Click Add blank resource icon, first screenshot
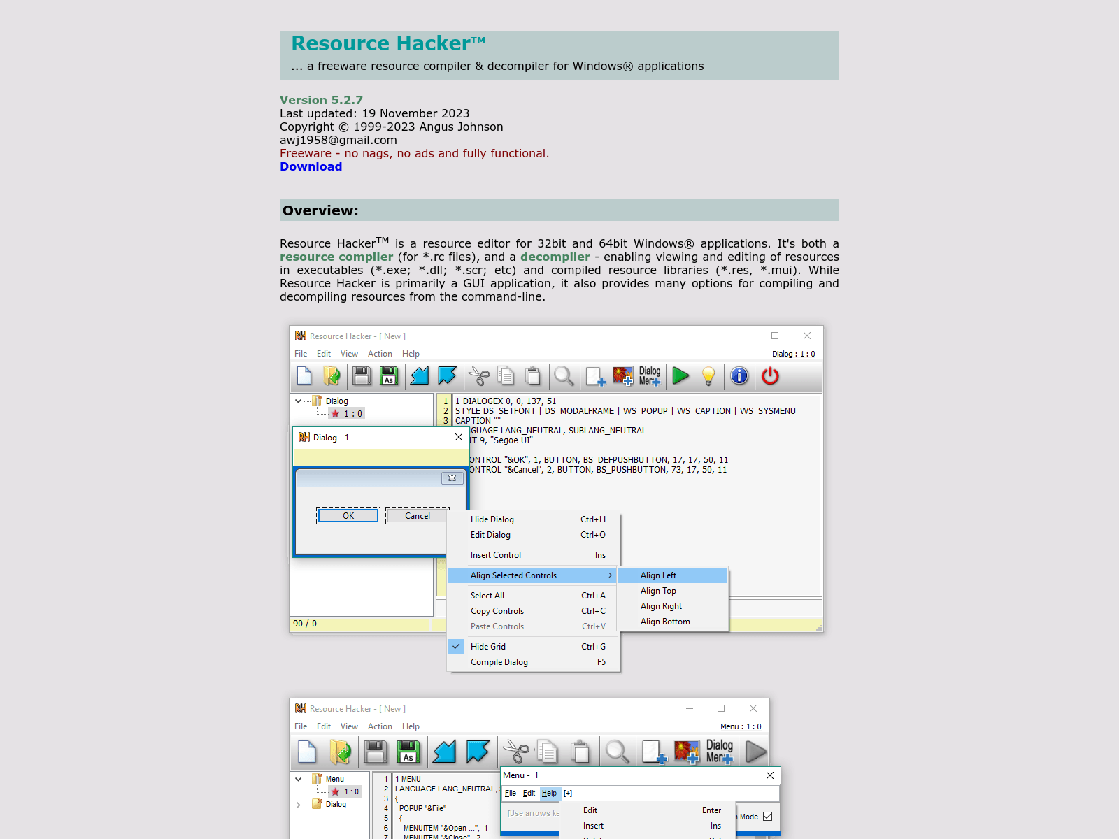Screen dimensions: 1119x839 click(x=595, y=376)
